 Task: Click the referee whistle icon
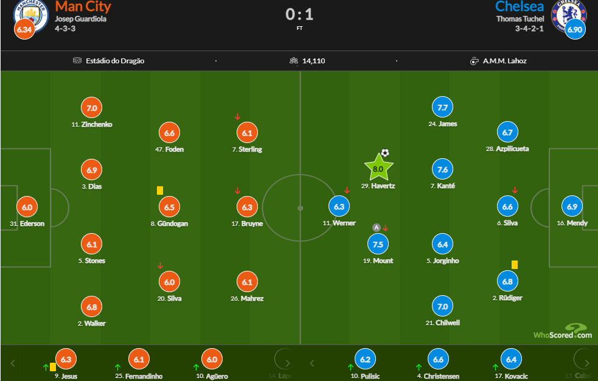coord(474,61)
